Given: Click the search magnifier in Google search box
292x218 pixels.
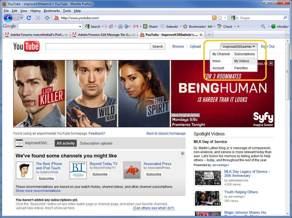Looking at the screenshot, I should [x=285, y=18].
